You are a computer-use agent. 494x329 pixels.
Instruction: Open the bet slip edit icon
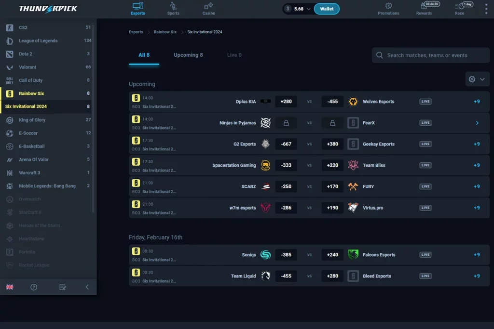63,287
